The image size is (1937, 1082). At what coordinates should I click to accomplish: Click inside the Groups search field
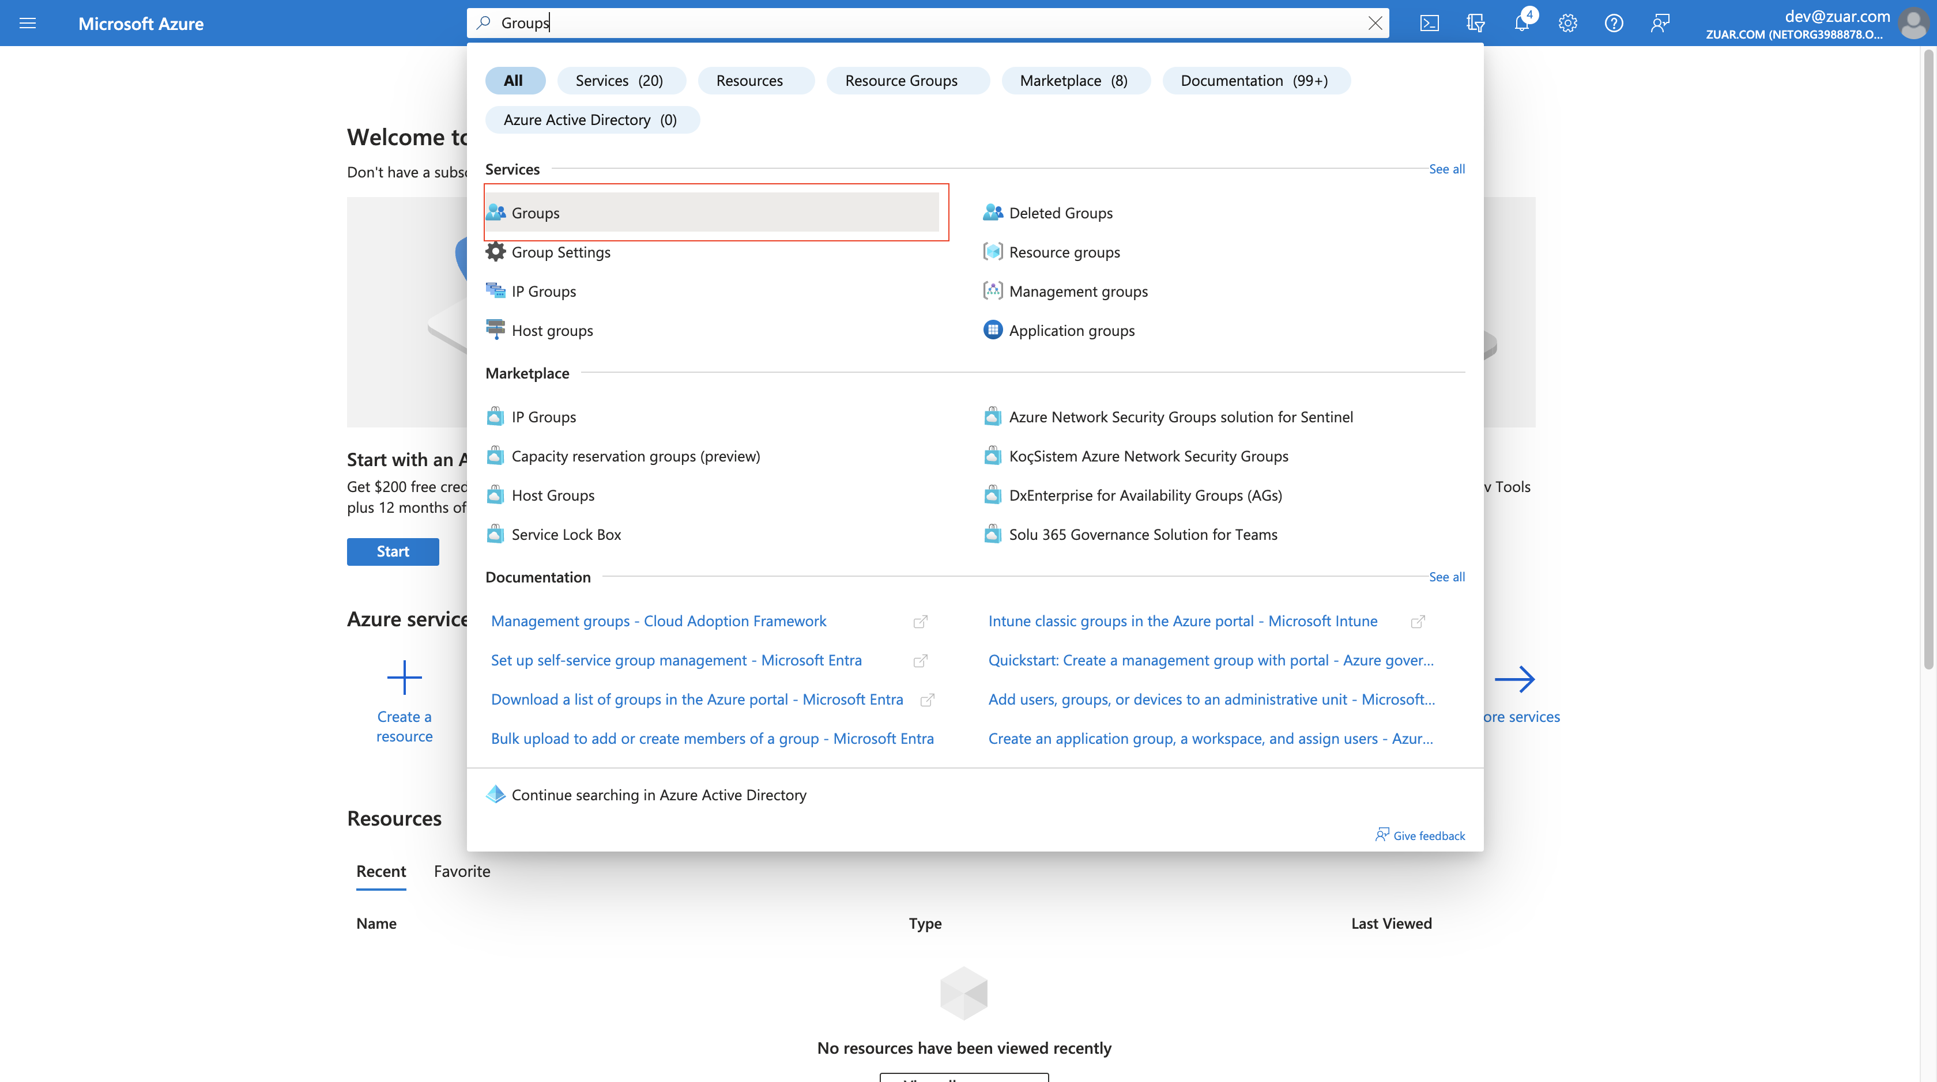[929, 23]
